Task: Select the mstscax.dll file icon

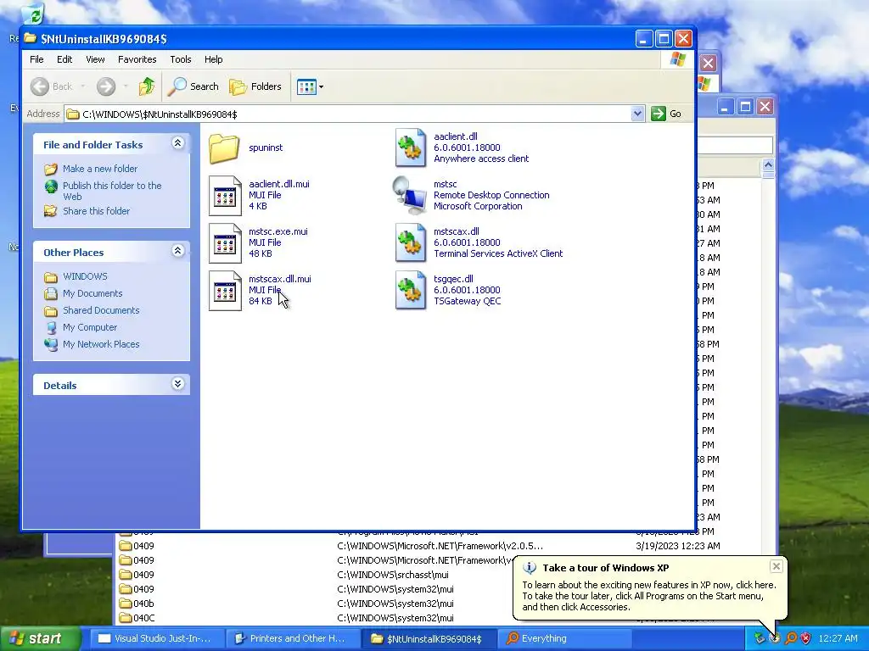Action: pyautogui.click(x=411, y=243)
